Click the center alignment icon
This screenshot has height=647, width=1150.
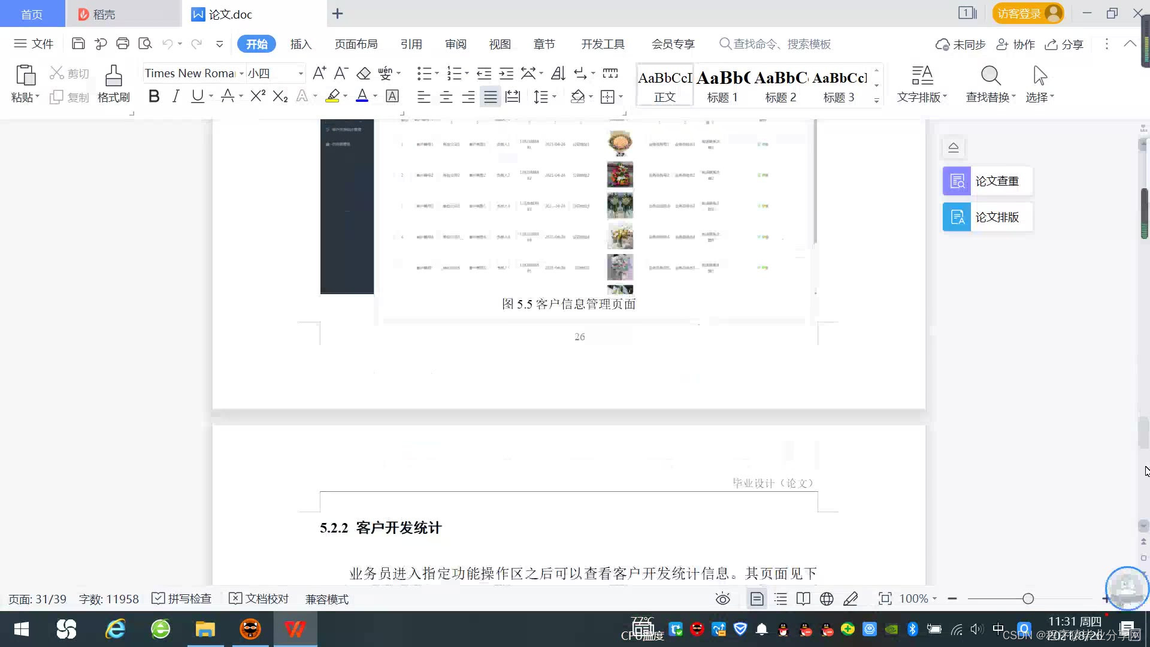(446, 97)
